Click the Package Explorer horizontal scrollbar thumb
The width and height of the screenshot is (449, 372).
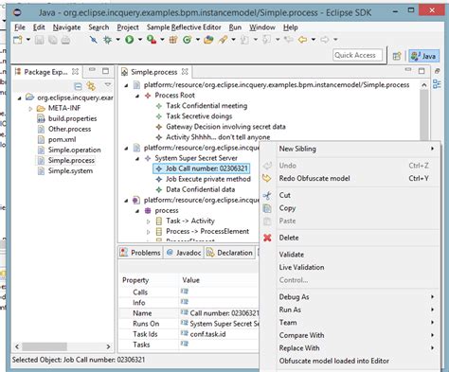click(x=45, y=346)
